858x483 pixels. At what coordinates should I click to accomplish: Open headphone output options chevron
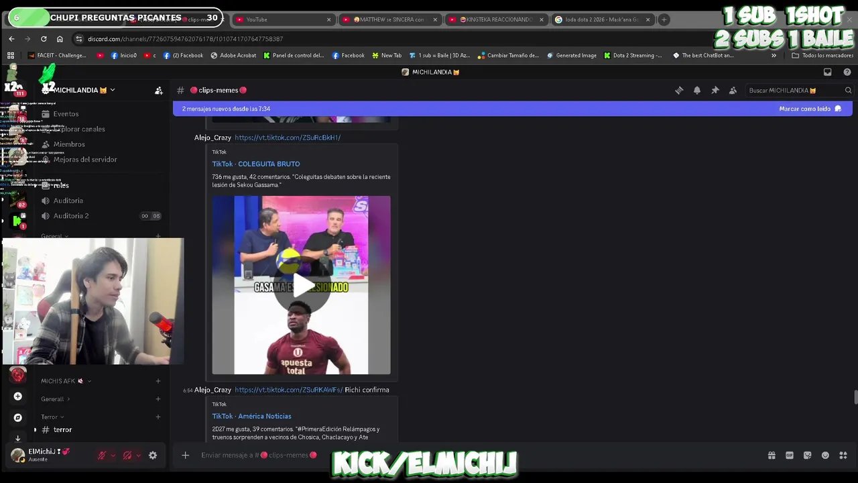click(138, 455)
